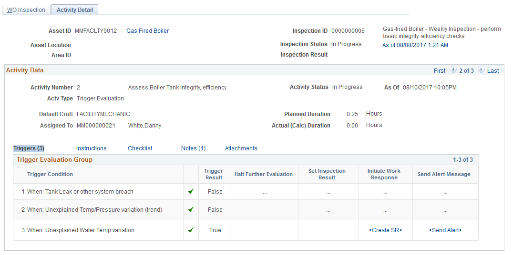The image size is (513, 255).
Task: Click the Trigger Evaluation Group header
Action: coord(55,160)
